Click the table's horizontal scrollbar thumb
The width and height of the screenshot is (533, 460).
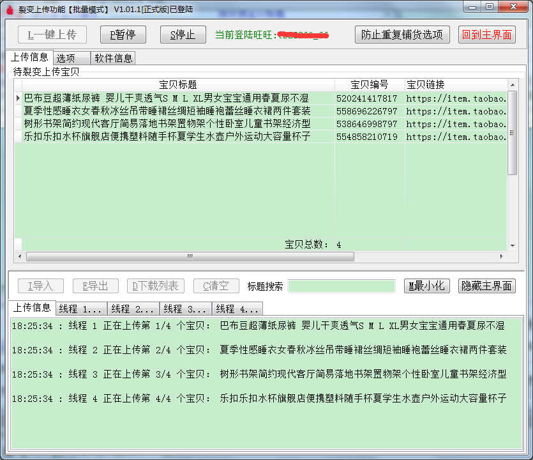click(x=190, y=256)
